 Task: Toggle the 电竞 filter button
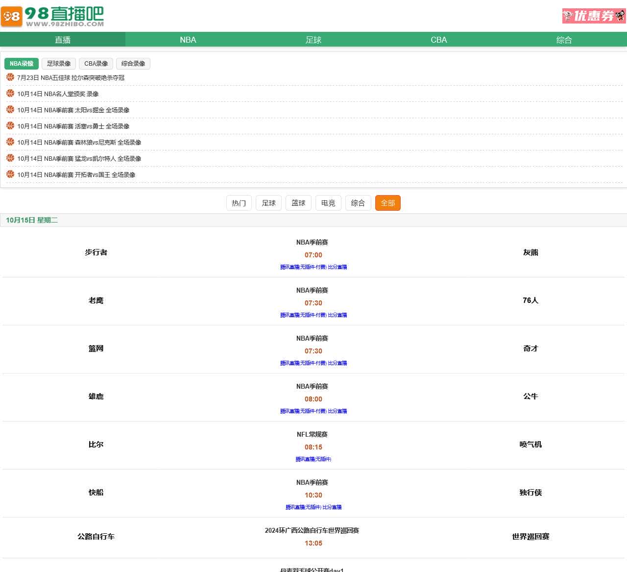328,202
